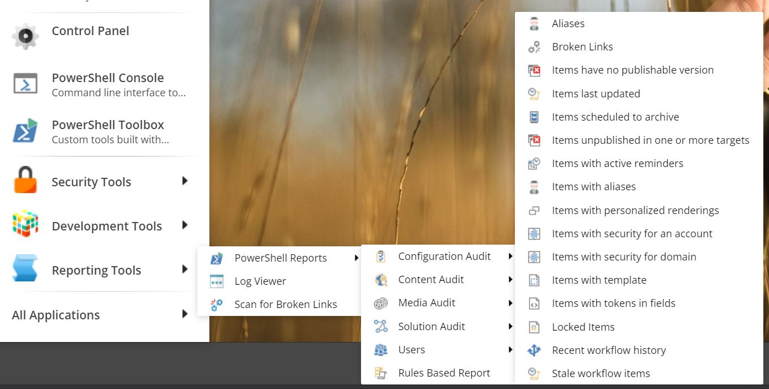
Task: Click the PowerShell Toolbox icon
Action: pos(25,131)
